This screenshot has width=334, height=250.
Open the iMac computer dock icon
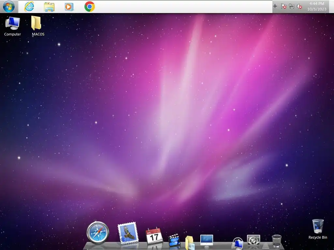pos(206,241)
